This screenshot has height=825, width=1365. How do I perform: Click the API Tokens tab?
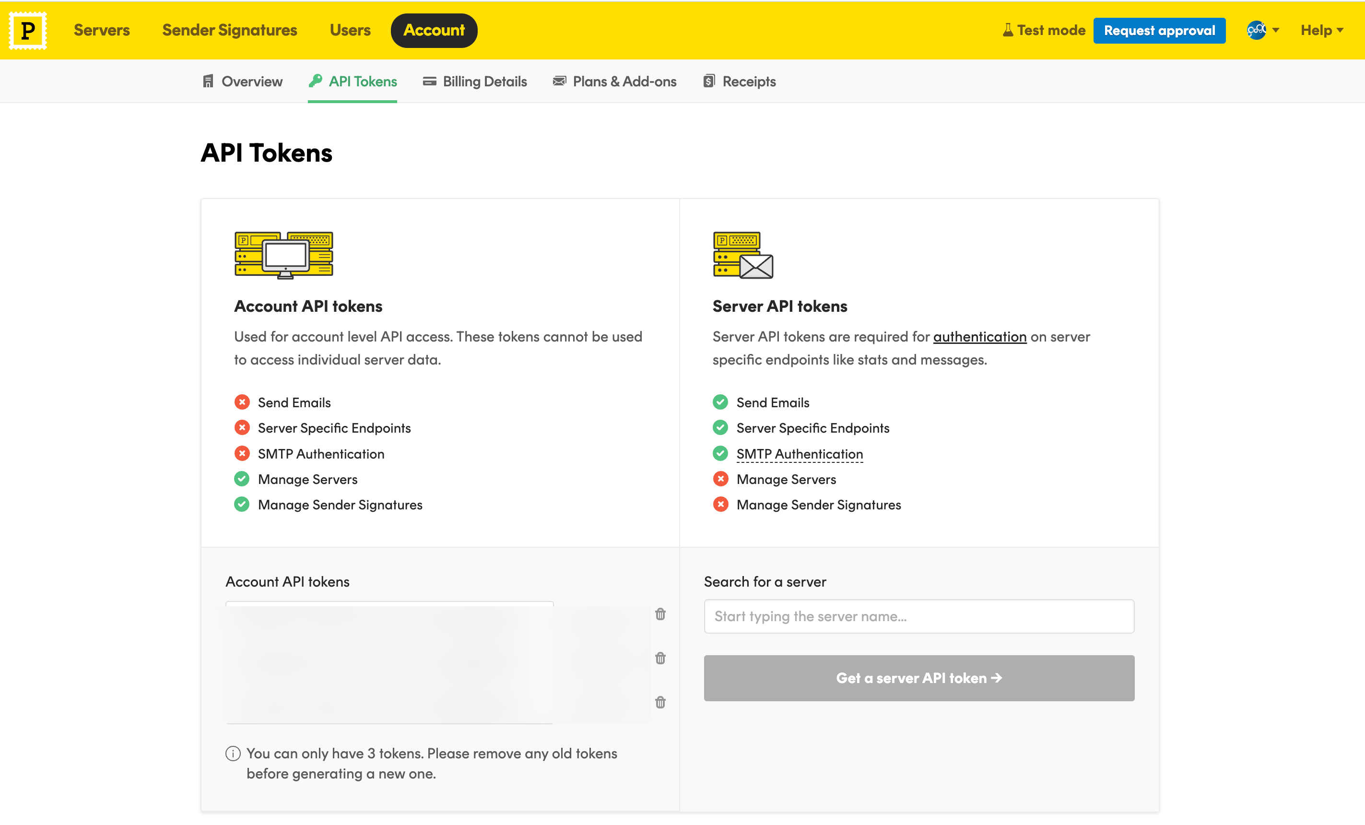tap(353, 82)
